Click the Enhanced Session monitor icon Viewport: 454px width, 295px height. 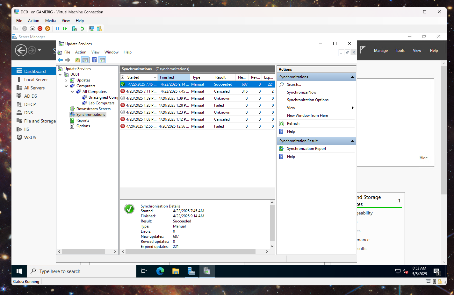(92, 29)
